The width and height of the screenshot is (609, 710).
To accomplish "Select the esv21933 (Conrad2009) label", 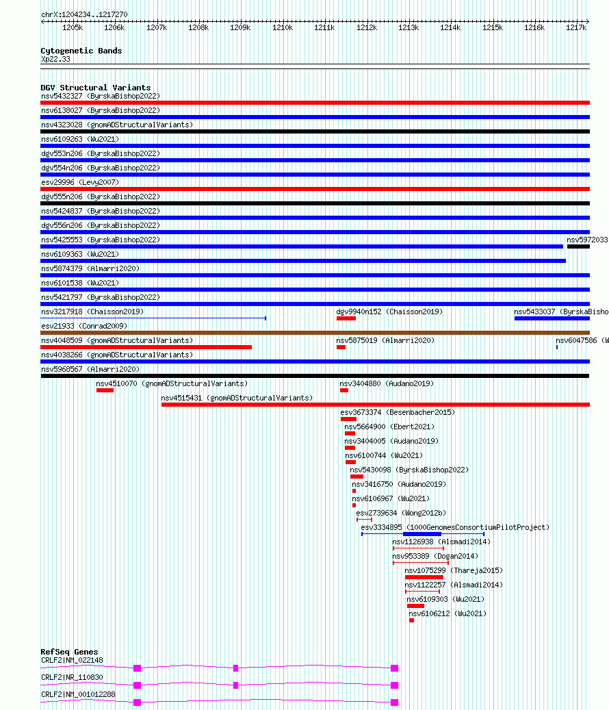I will tap(84, 326).
